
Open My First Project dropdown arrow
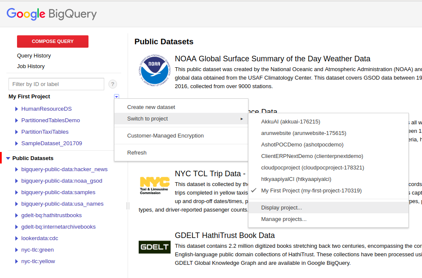pyautogui.click(x=117, y=97)
